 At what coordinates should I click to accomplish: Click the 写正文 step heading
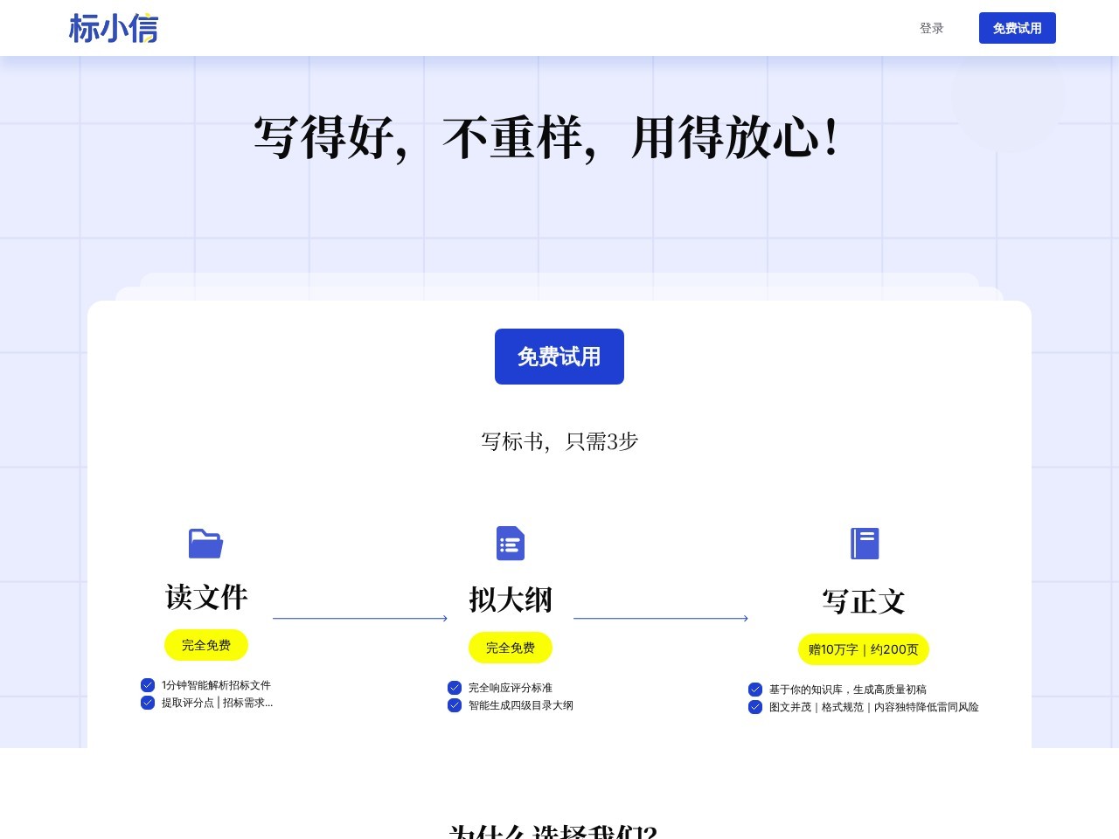pos(864,601)
